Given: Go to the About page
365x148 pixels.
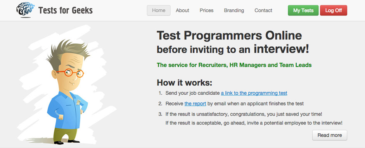Looking at the screenshot, I should (x=182, y=10).
